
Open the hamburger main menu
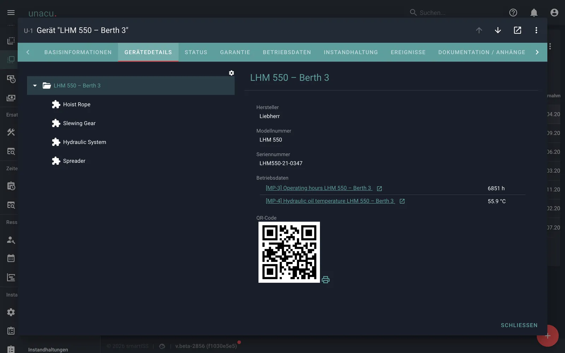coord(11,13)
